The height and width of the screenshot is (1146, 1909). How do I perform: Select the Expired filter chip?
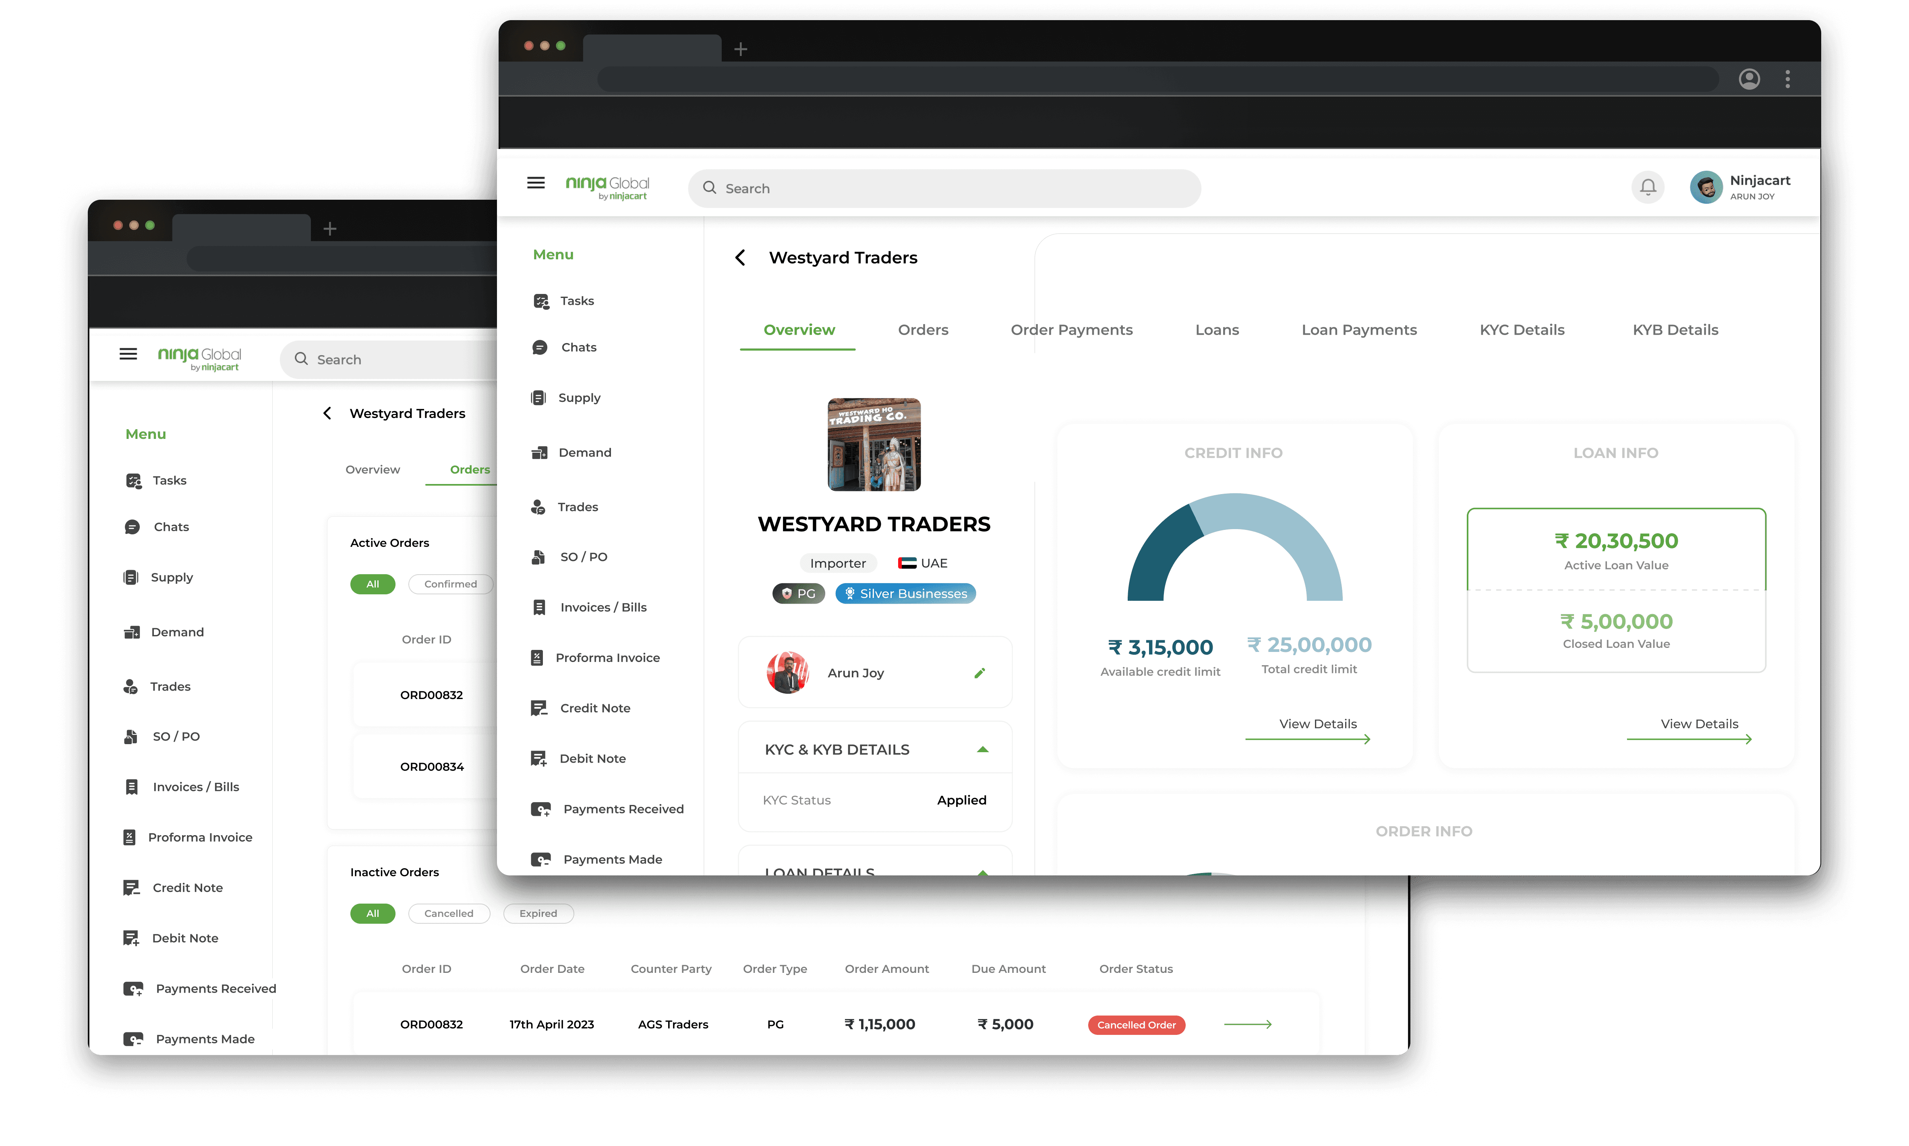click(x=538, y=913)
